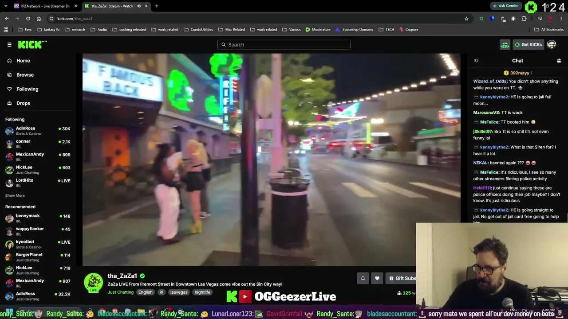Open Drops in the sidebar

point(23,103)
